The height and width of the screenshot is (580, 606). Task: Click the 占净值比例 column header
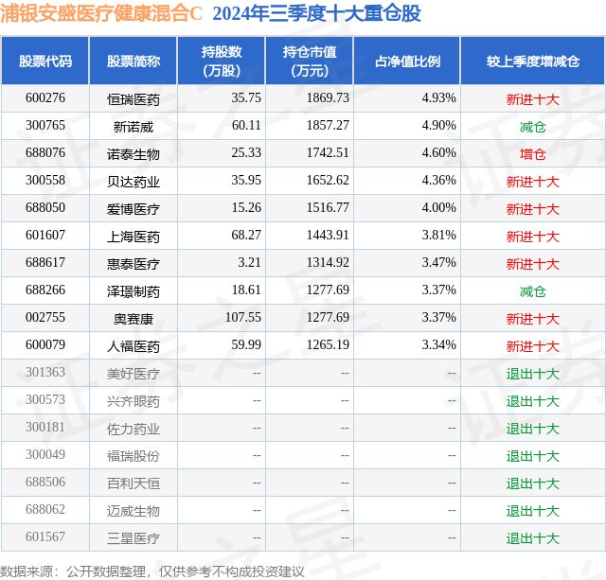coord(407,61)
